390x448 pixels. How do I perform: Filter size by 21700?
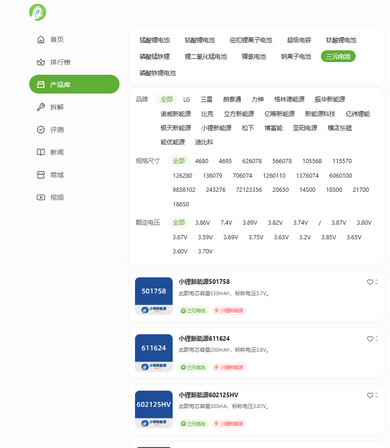pyautogui.click(x=361, y=190)
